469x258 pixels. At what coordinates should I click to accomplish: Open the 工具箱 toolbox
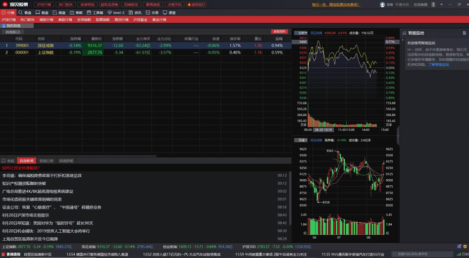click(x=95, y=12)
